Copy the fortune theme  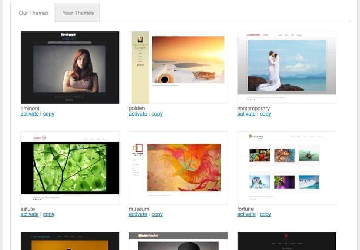pyautogui.click(x=265, y=214)
